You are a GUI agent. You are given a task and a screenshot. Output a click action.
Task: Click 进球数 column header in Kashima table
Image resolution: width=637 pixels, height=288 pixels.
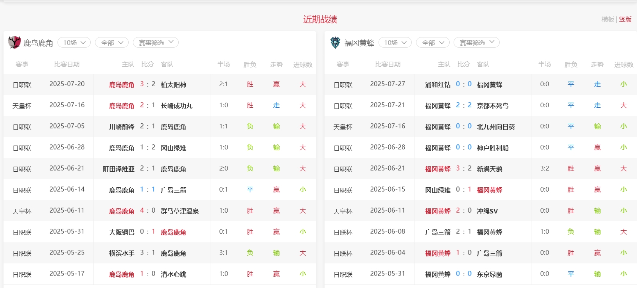303,64
